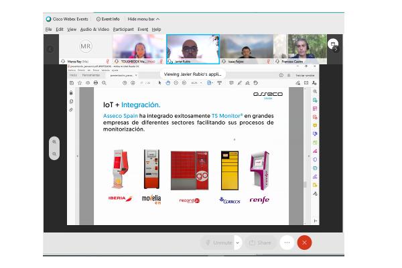The width and height of the screenshot is (402, 268).
Task: Open the Edit menu
Action: [60, 29]
